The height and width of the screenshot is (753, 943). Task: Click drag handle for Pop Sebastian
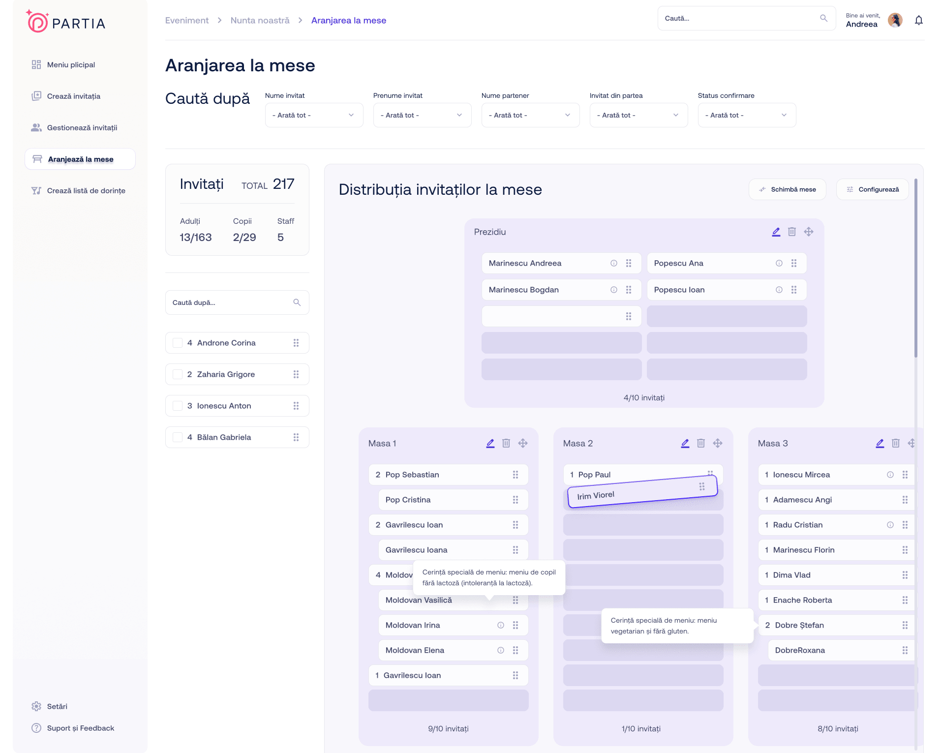(x=516, y=475)
